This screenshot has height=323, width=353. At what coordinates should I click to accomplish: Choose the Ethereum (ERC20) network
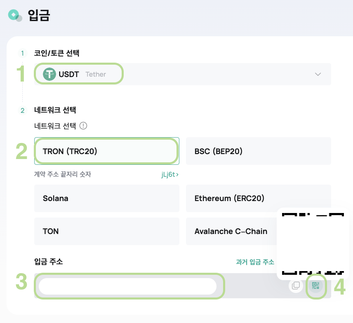click(x=259, y=199)
